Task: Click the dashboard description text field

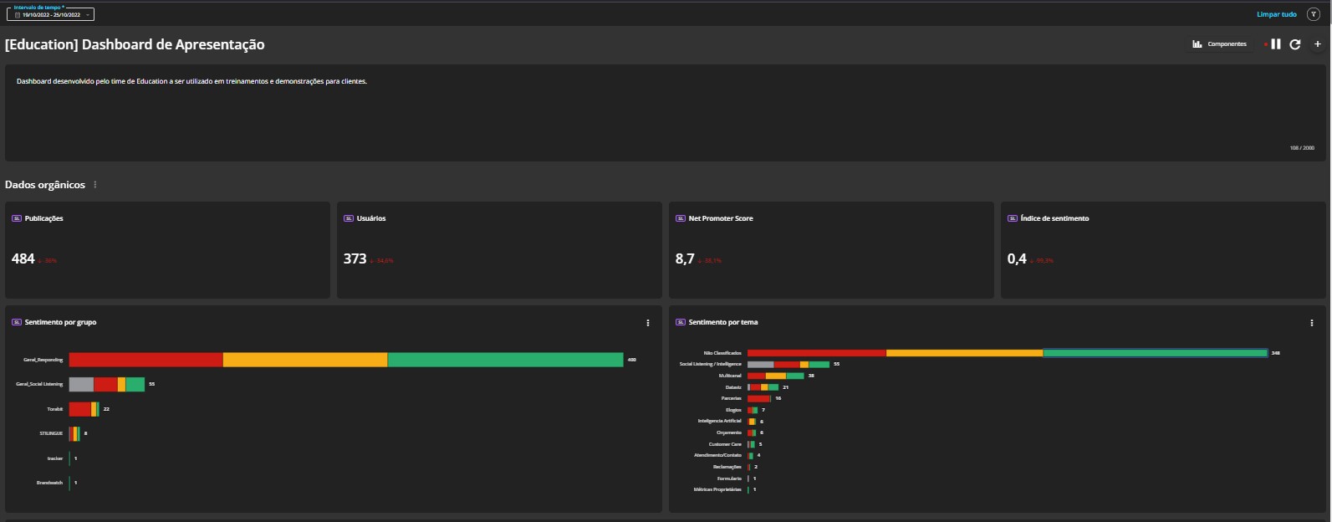Action: 665,113
